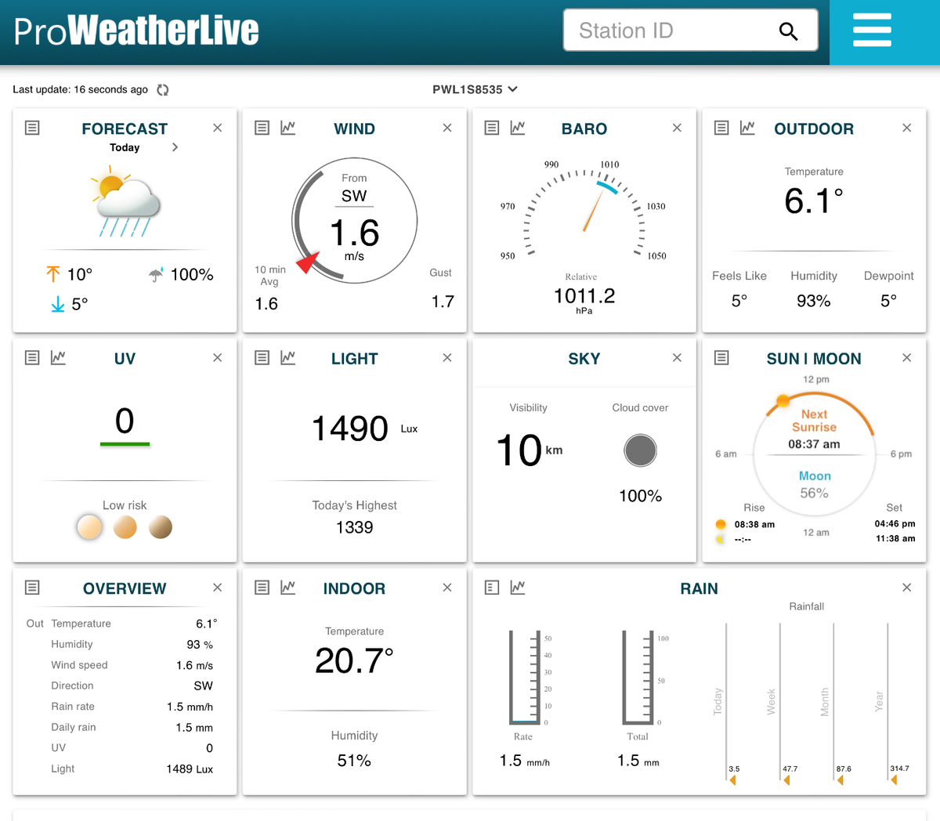This screenshot has height=821, width=940.
Task: Refresh data using the reload icon
Action: pos(163,90)
